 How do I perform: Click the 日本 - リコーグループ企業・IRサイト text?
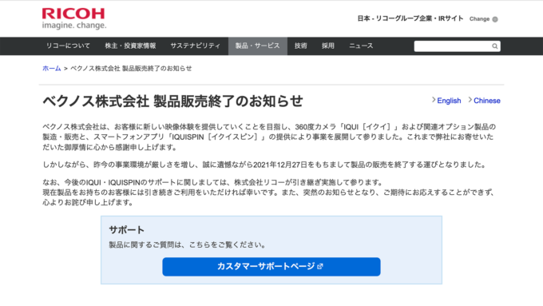[410, 18]
